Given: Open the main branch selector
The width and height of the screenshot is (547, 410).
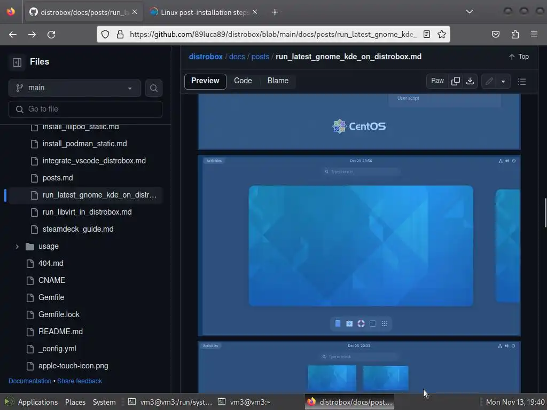Looking at the screenshot, I should click(75, 88).
